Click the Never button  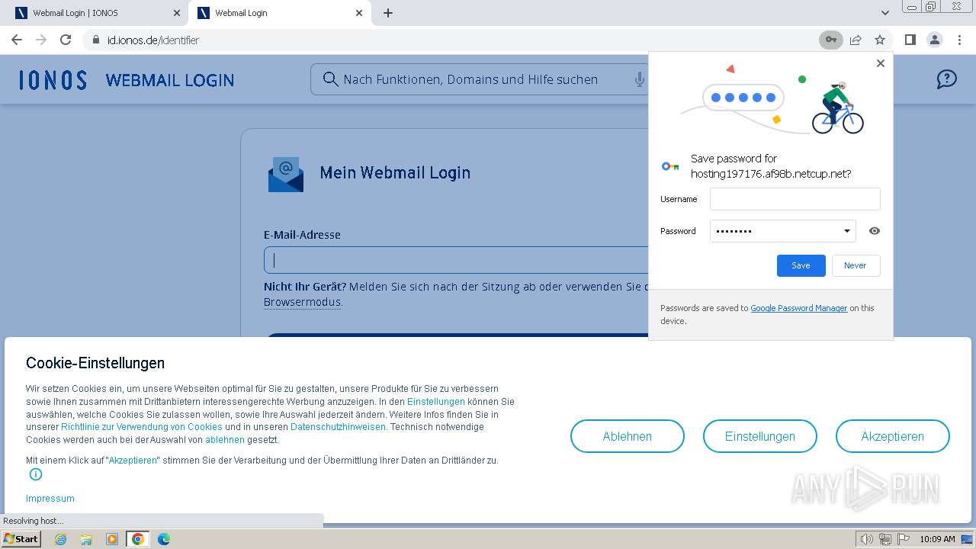pos(856,265)
